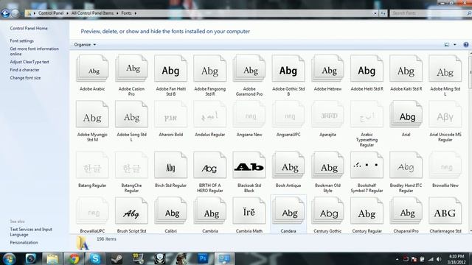Open the view options dropdown arrow

tap(455, 44)
